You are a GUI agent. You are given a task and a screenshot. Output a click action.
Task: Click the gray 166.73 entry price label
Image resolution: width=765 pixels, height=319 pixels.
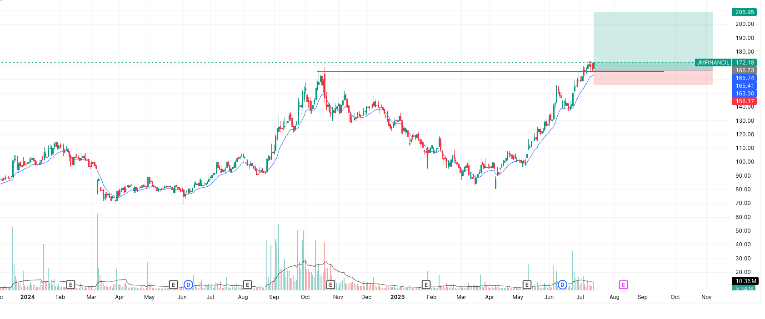(745, 70)
